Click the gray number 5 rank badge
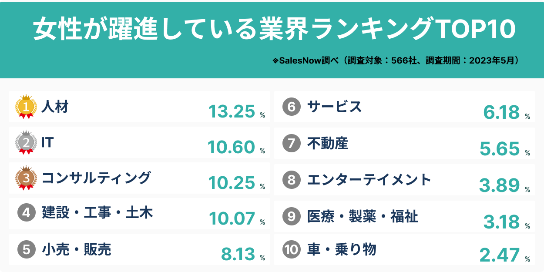 [26, 249]
